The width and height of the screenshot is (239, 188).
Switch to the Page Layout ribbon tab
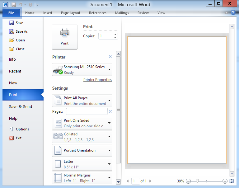point(71,13)
